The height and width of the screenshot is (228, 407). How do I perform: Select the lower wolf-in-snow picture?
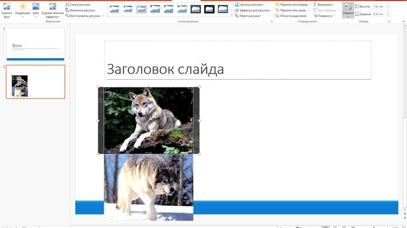coord(148,187)
